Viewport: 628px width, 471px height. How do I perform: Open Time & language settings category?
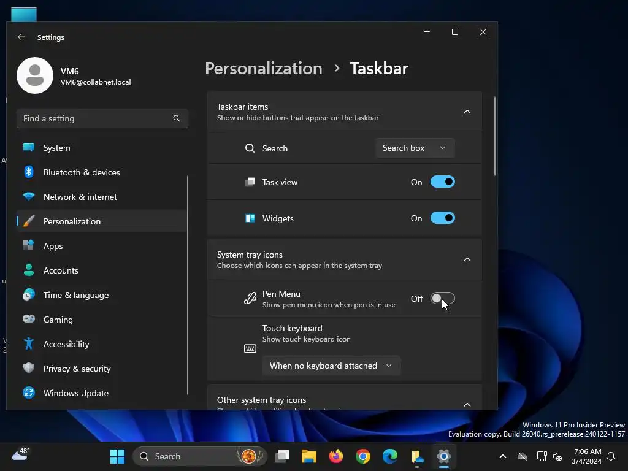click(x=102, y=295)
